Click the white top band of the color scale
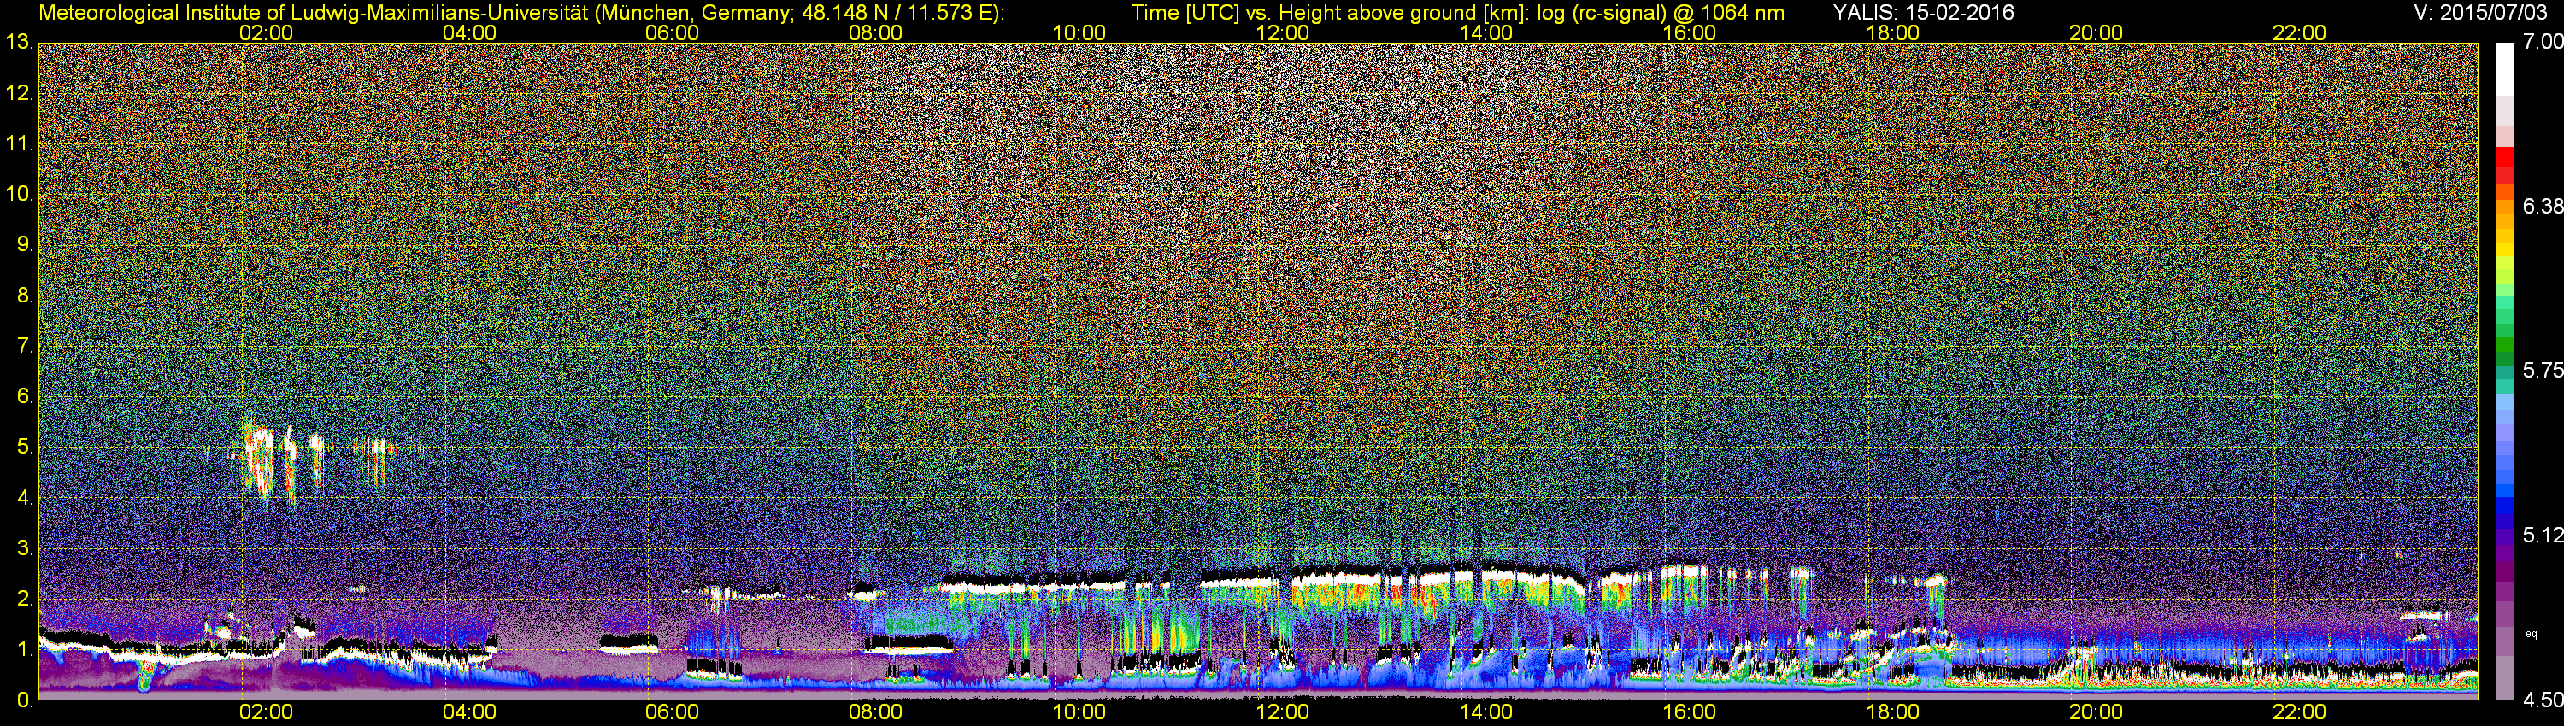 pyautogui.click(x=2504, y=68)
